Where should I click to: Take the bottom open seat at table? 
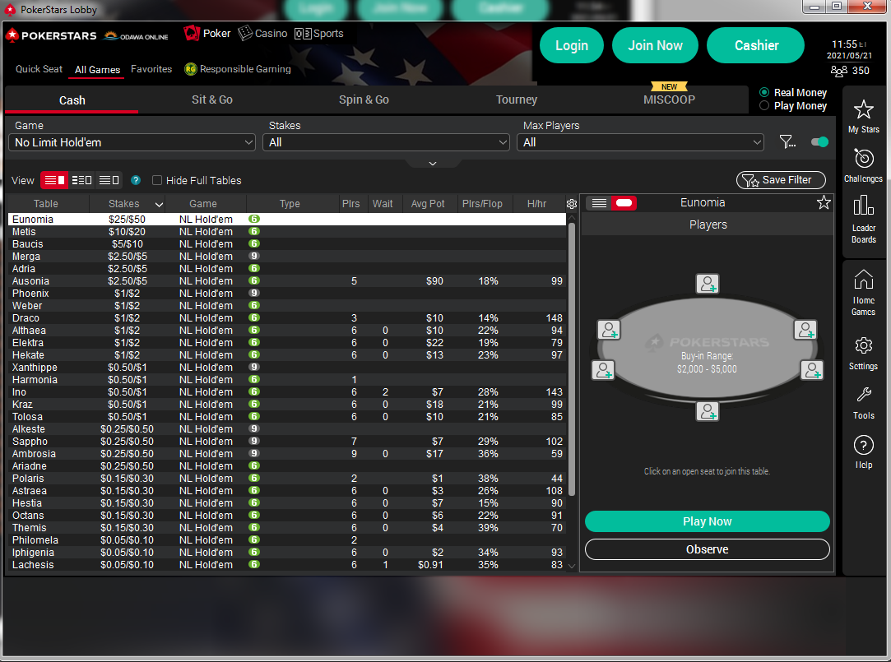pyautogui.click(x=708, y=411)
